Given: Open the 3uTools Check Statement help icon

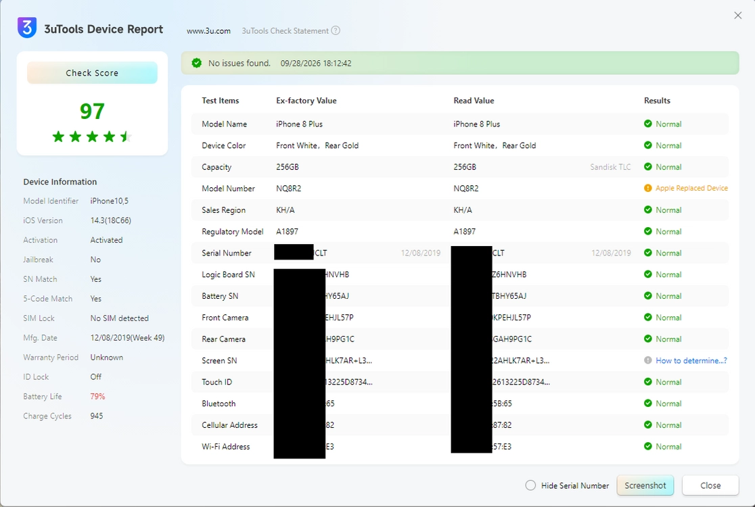Looking at the screenshot, I should [x=336, y=30].
